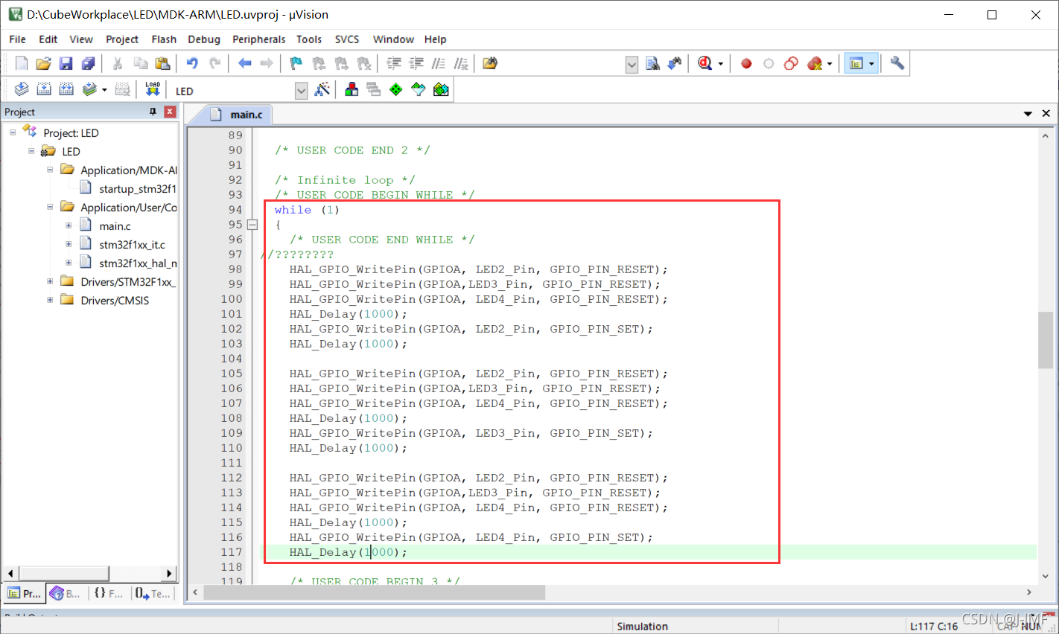Collapse the Application/MDK-ARM folder
Screen dimensions: 1059x634
[x=50, y=170]
